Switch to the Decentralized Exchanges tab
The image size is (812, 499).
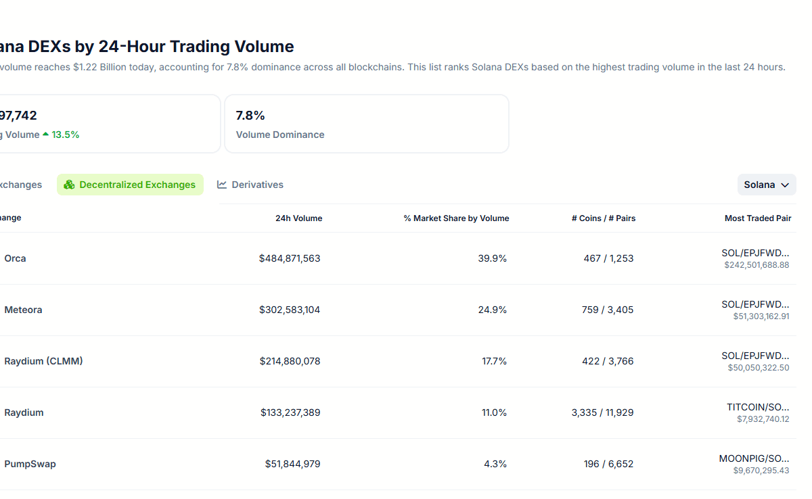[130, 185]
